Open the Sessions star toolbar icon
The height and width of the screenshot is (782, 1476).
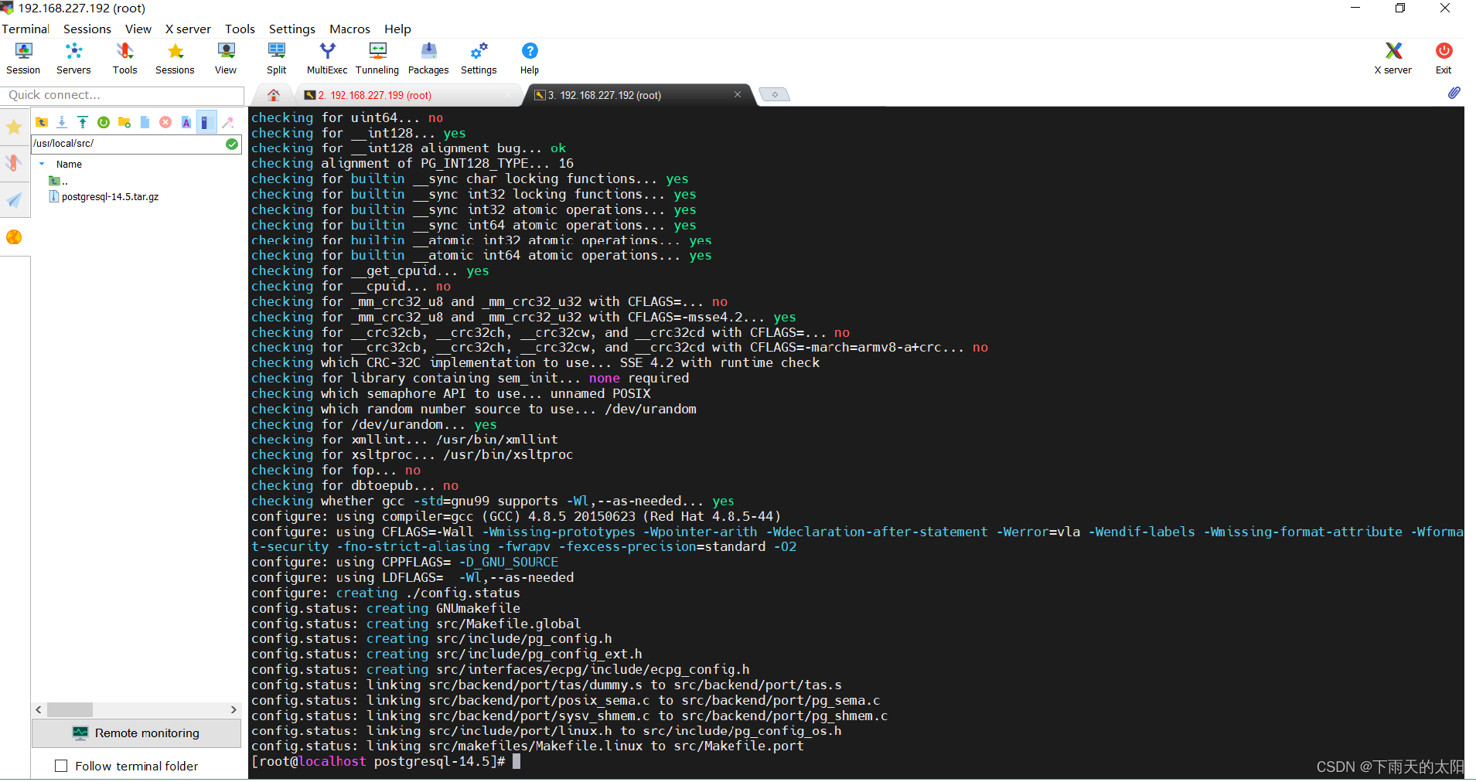pyautogui.click(x=175, y=59)
